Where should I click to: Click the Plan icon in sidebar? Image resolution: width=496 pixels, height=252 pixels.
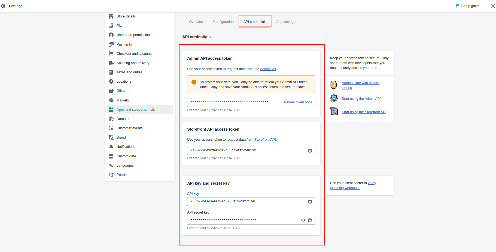click(x=111, y=26)
